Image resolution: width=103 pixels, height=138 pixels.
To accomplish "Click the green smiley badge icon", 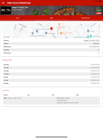I will (99, 9).
